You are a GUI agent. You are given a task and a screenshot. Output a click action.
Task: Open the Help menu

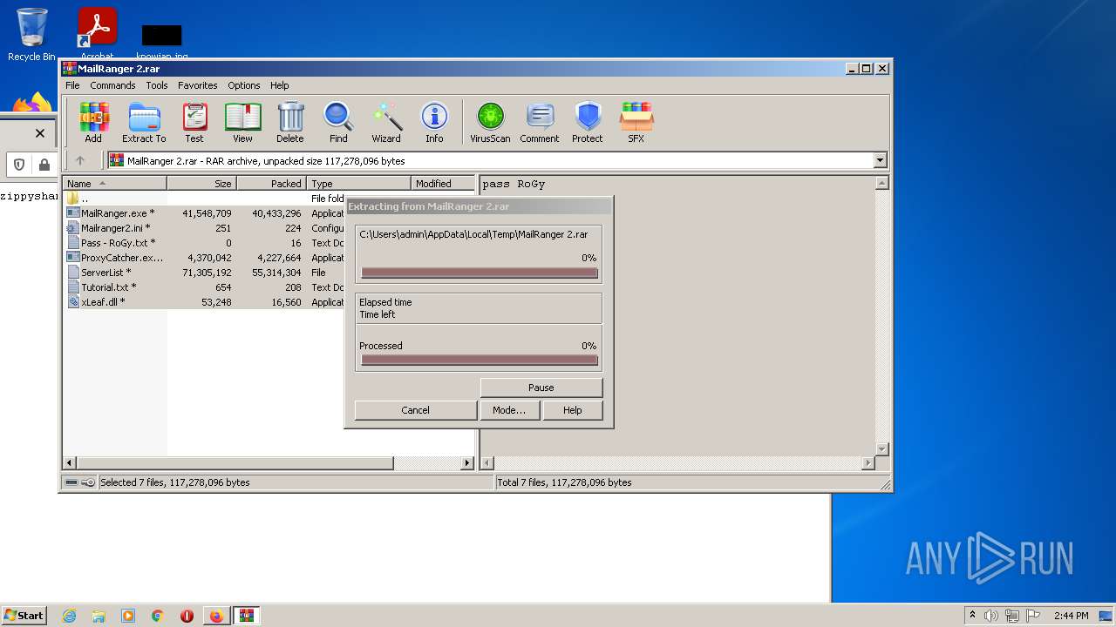tap(279, 85)
